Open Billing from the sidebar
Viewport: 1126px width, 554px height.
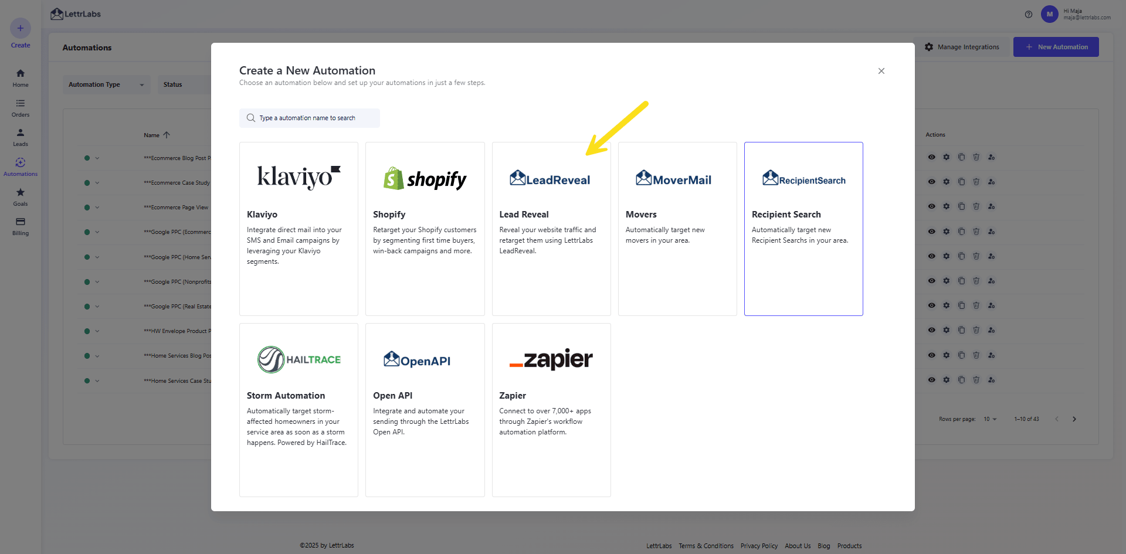[21, 226]
